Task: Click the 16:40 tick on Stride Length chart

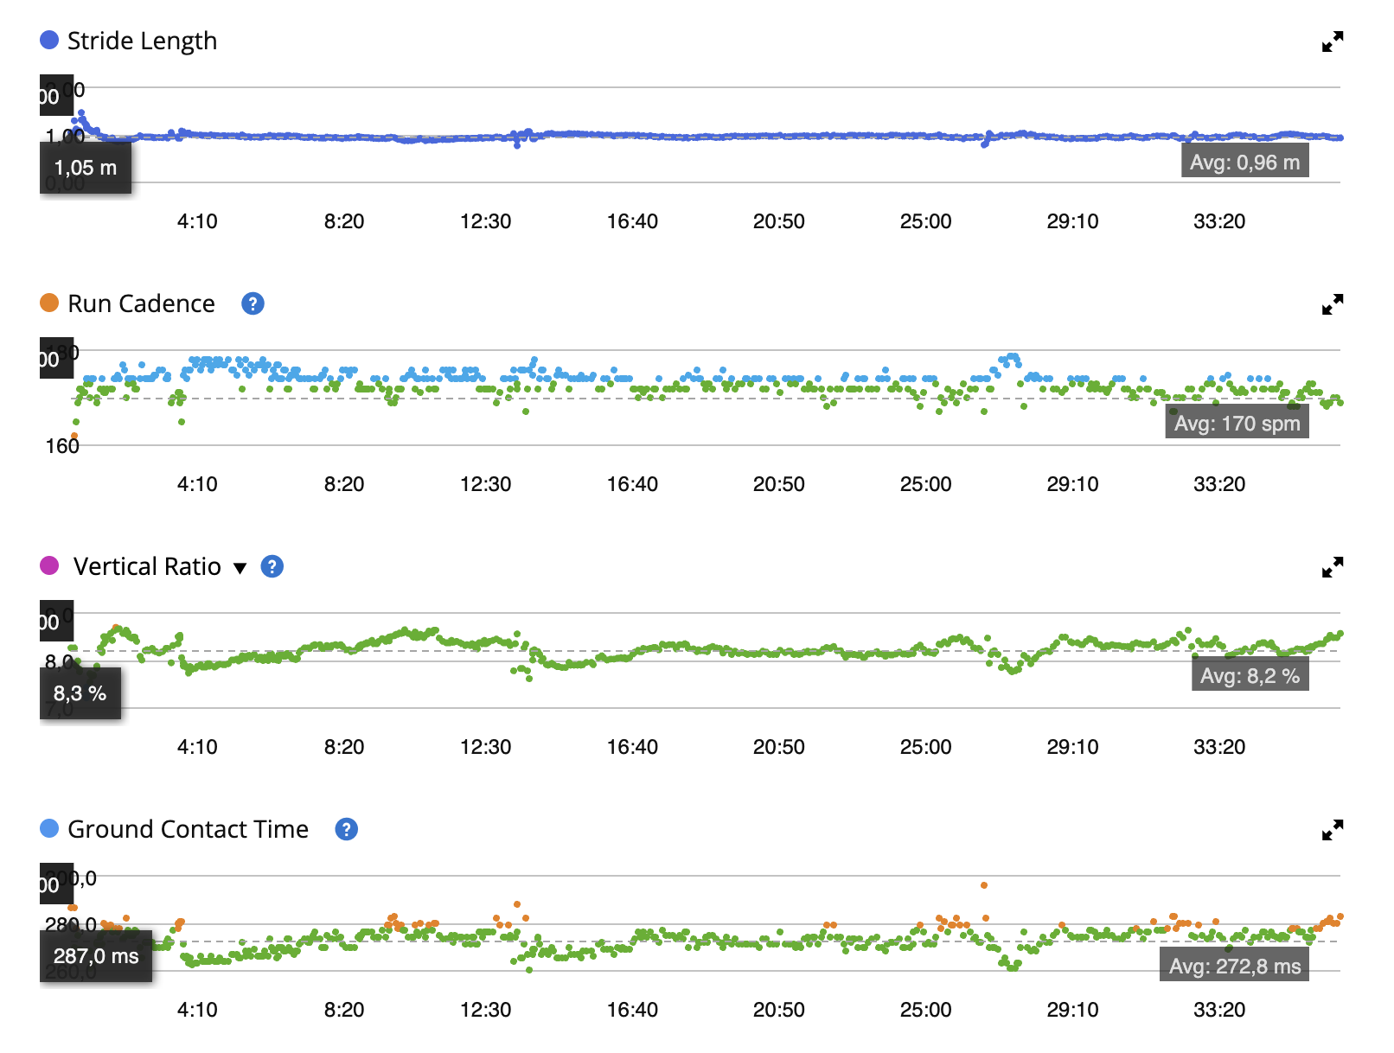Action: click(632, 221)
